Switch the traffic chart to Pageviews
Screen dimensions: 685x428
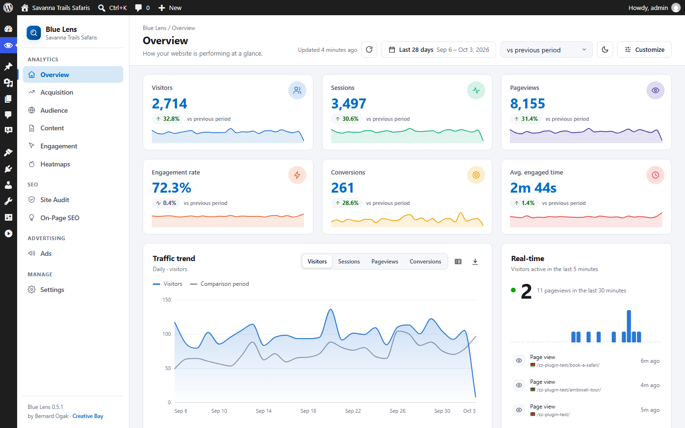(385, 262)
